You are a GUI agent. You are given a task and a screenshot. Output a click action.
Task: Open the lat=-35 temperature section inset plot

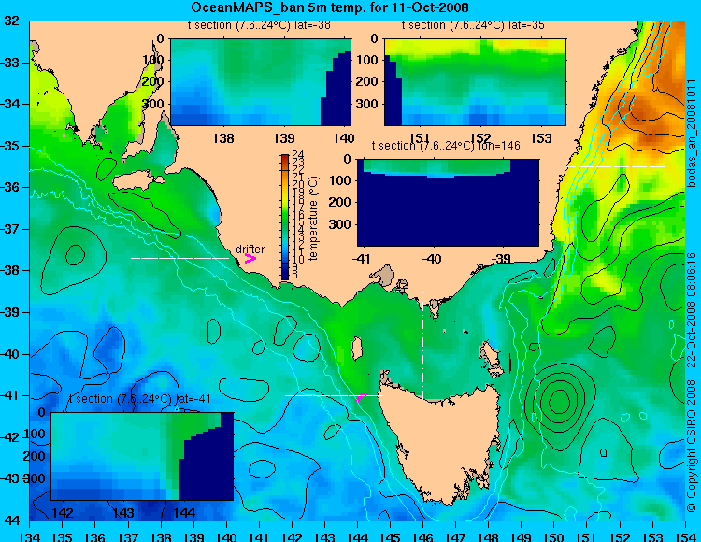pyautogui.click(x=475, y=82)
